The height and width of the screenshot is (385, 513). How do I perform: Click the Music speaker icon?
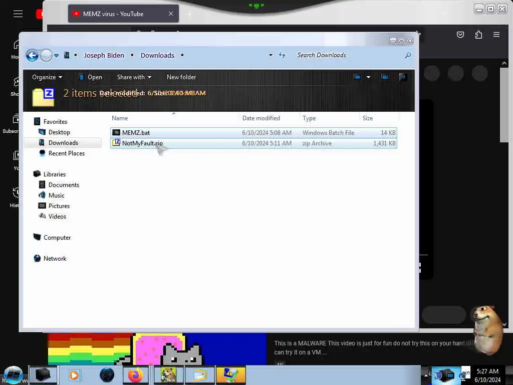42,195
